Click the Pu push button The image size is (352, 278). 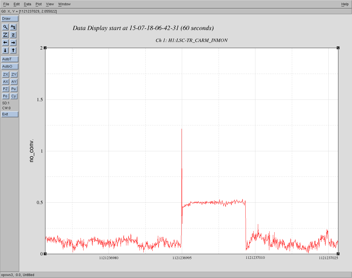14,89
